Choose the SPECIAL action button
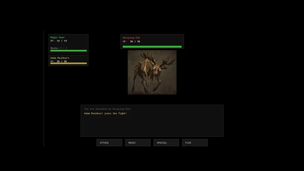 166,142
